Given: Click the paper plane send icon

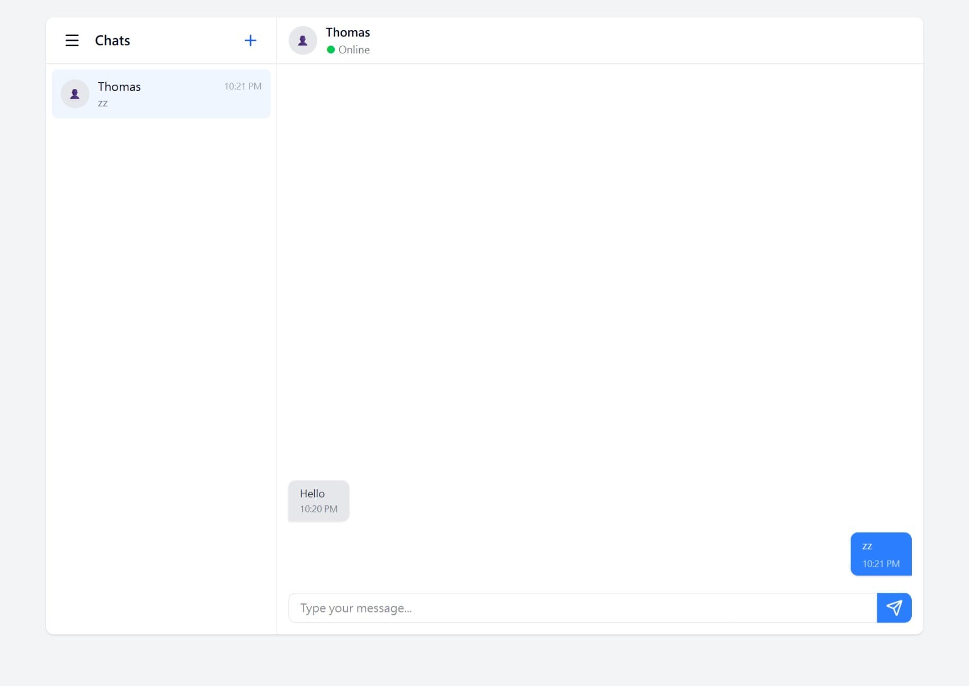Looking at the screenshot, I should point(894,608).
